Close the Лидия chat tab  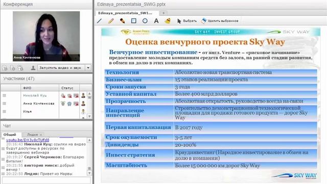[41, 135]
